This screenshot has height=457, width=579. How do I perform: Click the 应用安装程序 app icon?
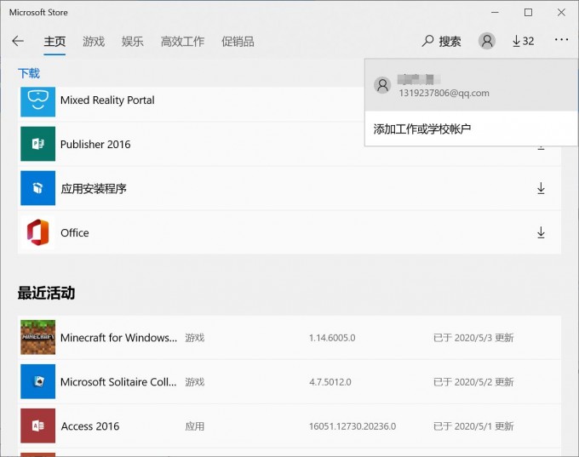tap(37, 188)
